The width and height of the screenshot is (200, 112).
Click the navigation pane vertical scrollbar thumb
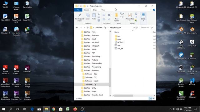[x=110, y=77]
